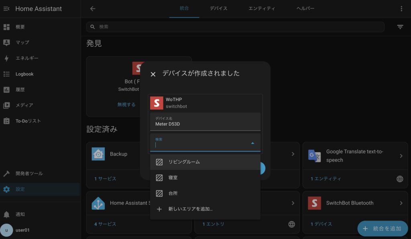This screenshot has width=411, height=239.
Task: Click the media play icon
Action: point(6,105)
